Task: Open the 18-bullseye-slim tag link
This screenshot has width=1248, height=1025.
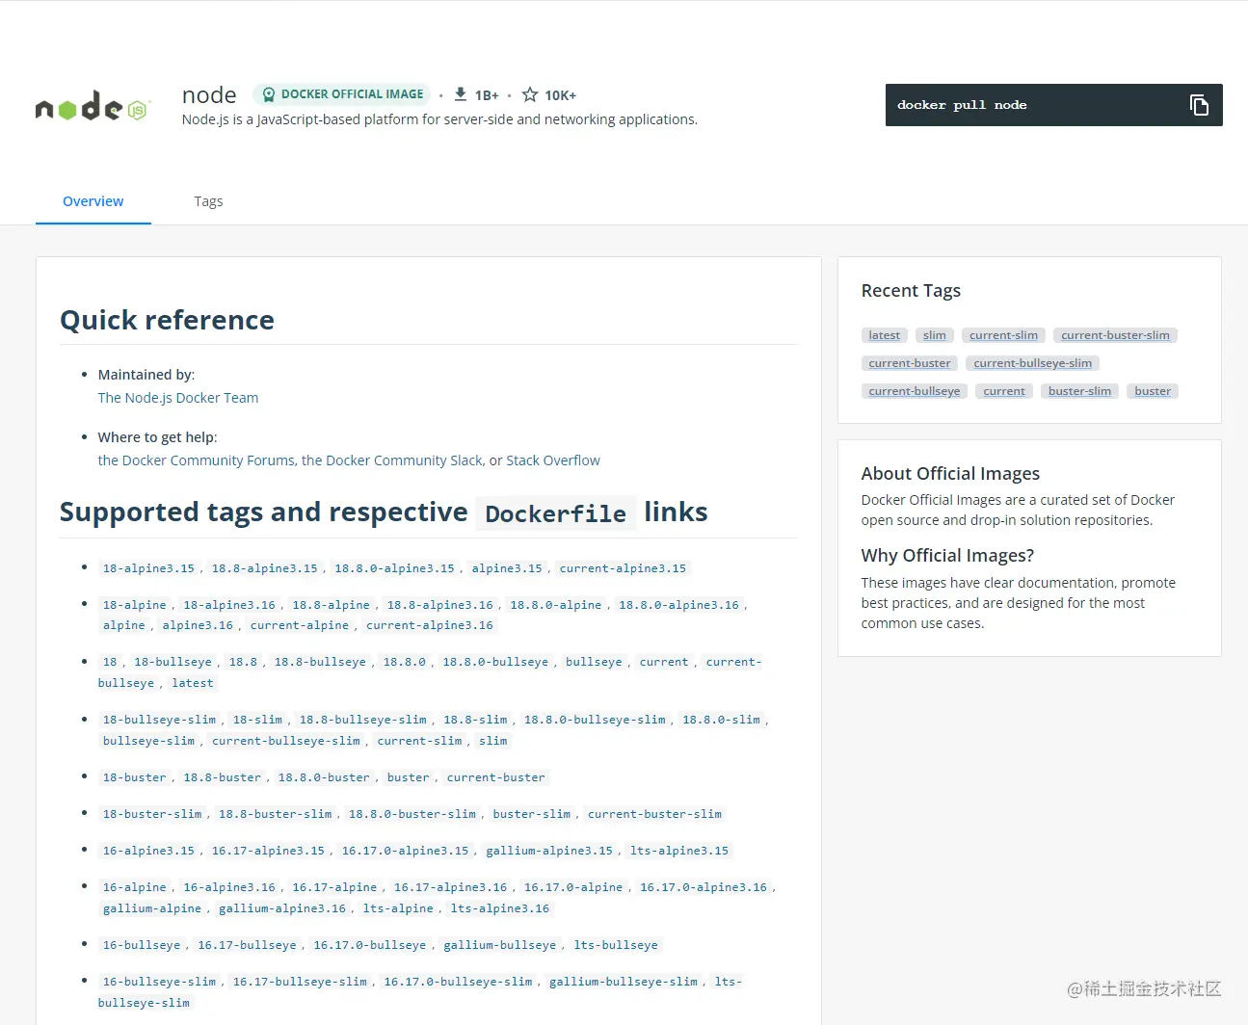Action: (x=160, y=720)
